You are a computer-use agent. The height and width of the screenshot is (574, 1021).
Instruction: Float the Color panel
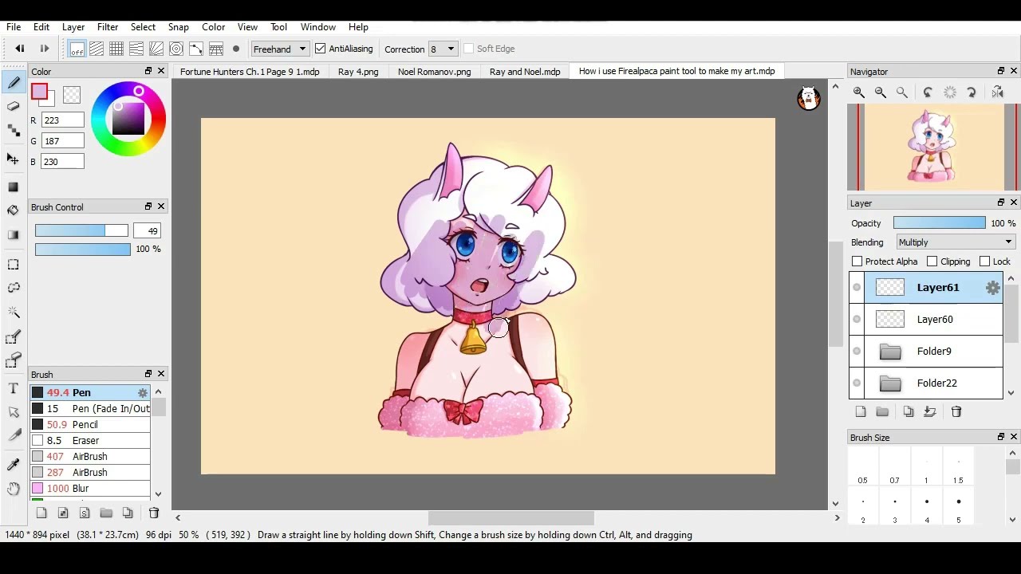pyautogui.click(x=148, y=72)
